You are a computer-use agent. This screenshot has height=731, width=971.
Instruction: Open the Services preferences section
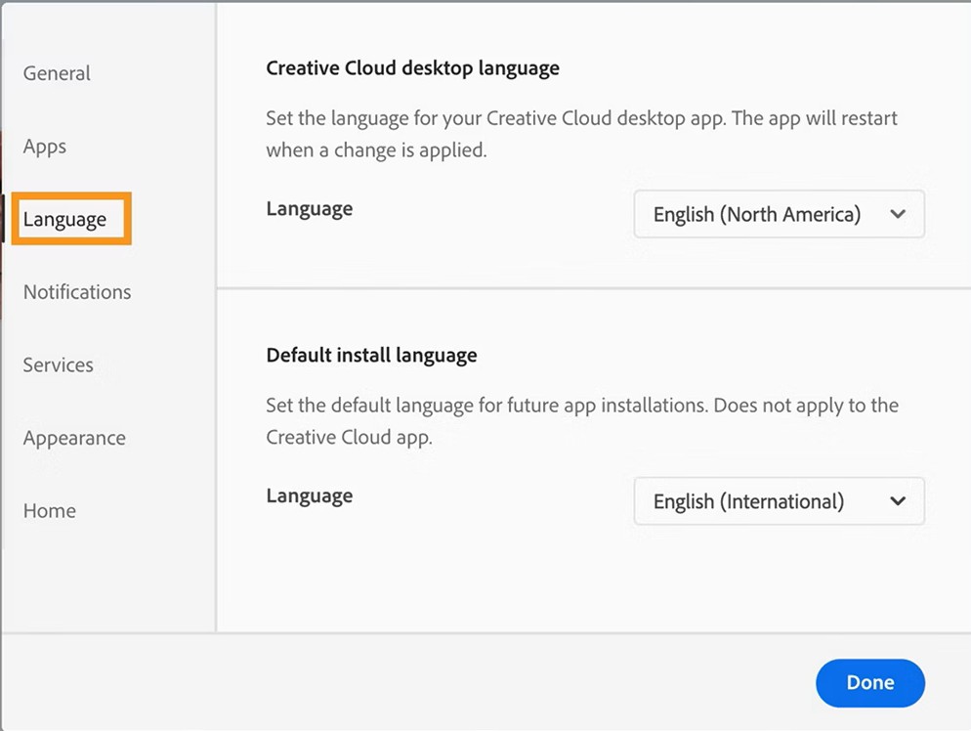click(x=59, y=365)
